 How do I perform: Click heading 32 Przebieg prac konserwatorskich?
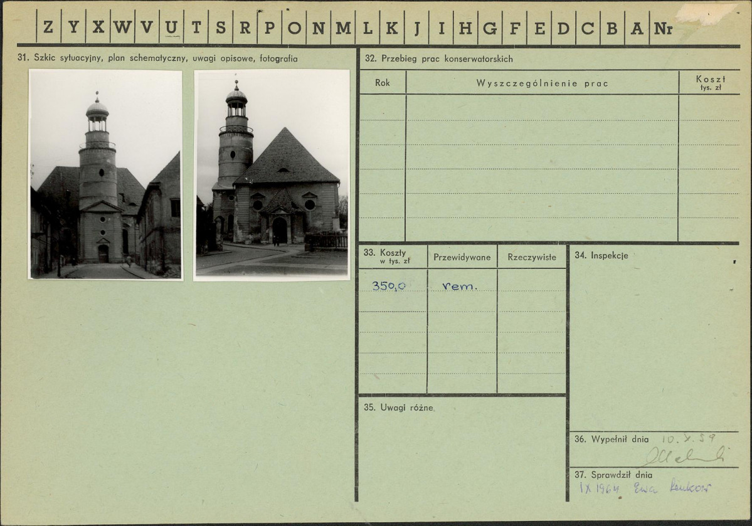pos(439,59)
